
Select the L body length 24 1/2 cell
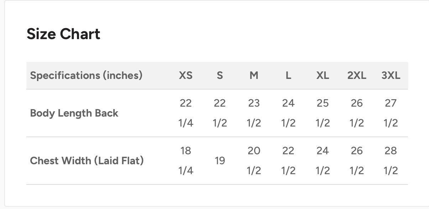click(x=288, y=113)
